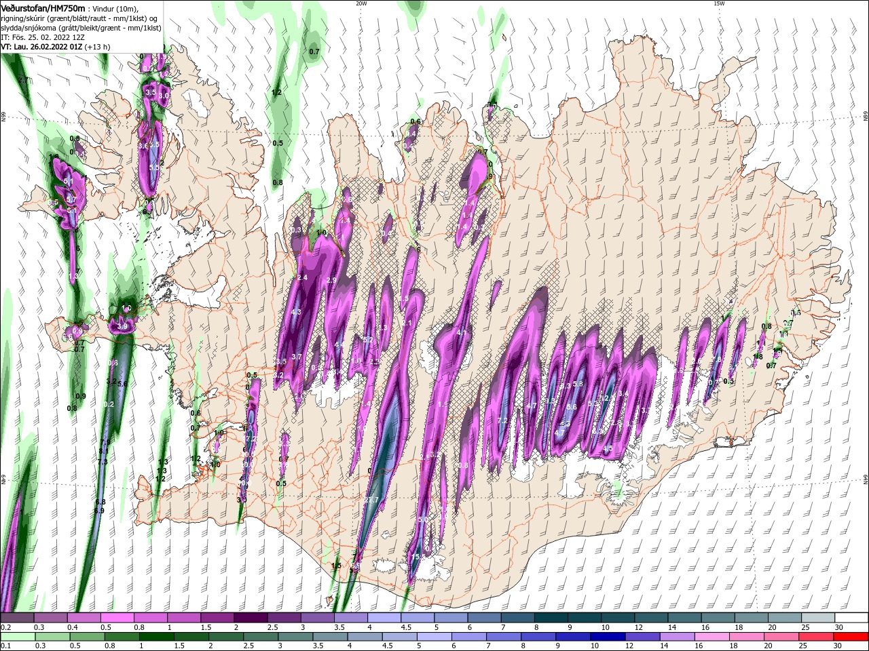Screen dimensions: 869x651
Task: Click the 20W longitude label
Action: coord(361,3)
